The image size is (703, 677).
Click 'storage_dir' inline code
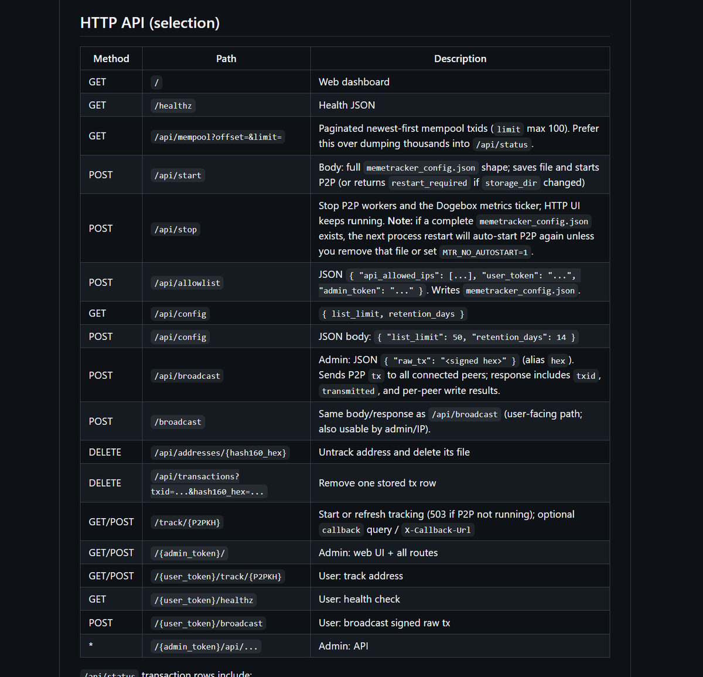[x=511, y=183]
